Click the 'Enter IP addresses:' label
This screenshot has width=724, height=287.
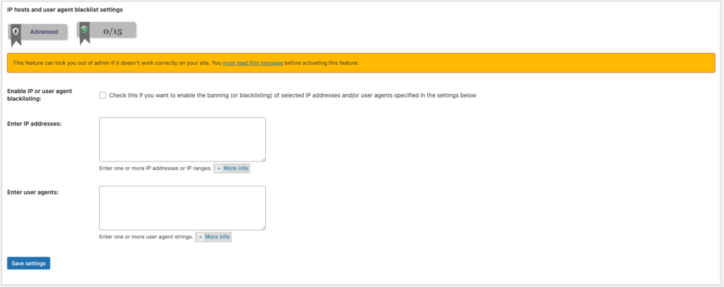coord(34,124)
